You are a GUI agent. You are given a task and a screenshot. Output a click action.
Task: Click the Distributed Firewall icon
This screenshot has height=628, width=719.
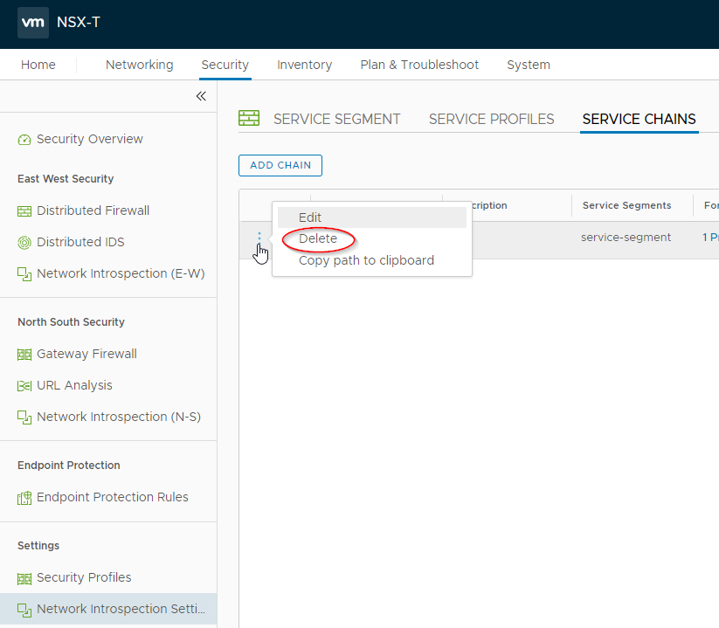(24, 211)
